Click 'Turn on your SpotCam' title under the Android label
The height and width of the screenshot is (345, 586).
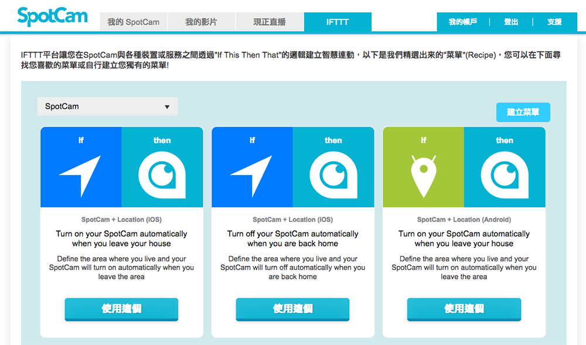click(464, 238)
